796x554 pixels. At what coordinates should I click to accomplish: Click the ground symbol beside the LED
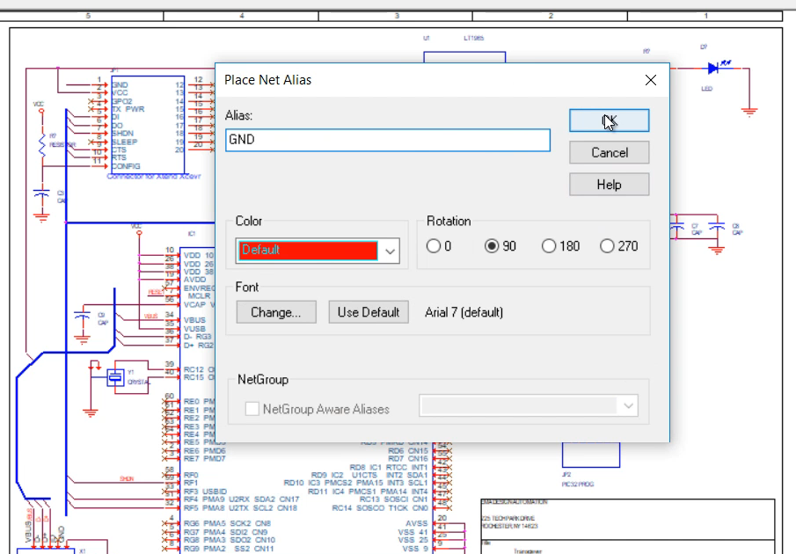pyautogui.click(x=749, y=110)
